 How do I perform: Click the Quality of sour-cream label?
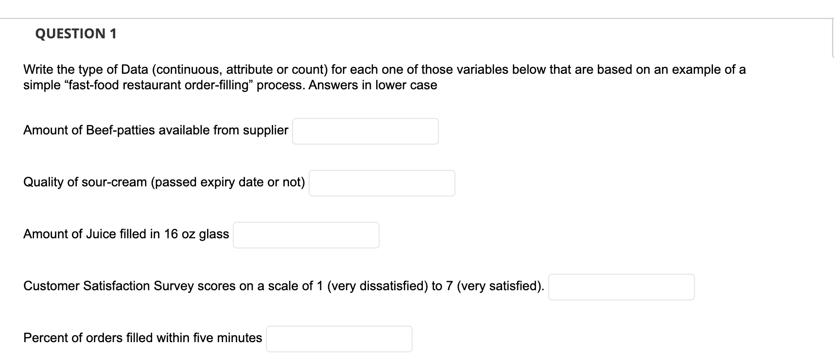164,182
